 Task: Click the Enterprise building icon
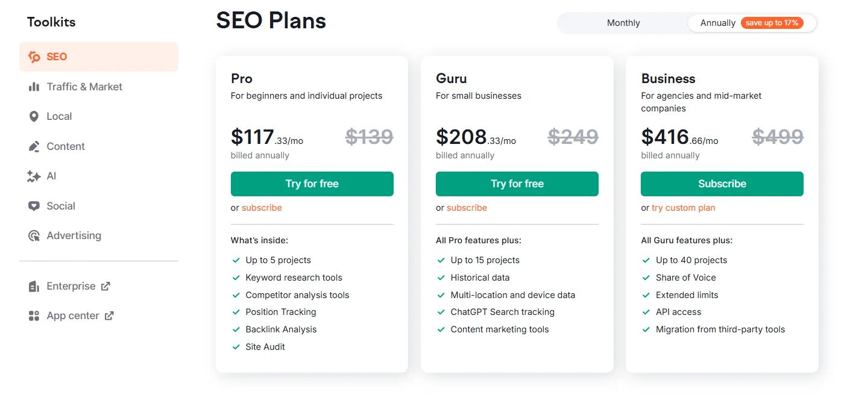tap(34, 286)
